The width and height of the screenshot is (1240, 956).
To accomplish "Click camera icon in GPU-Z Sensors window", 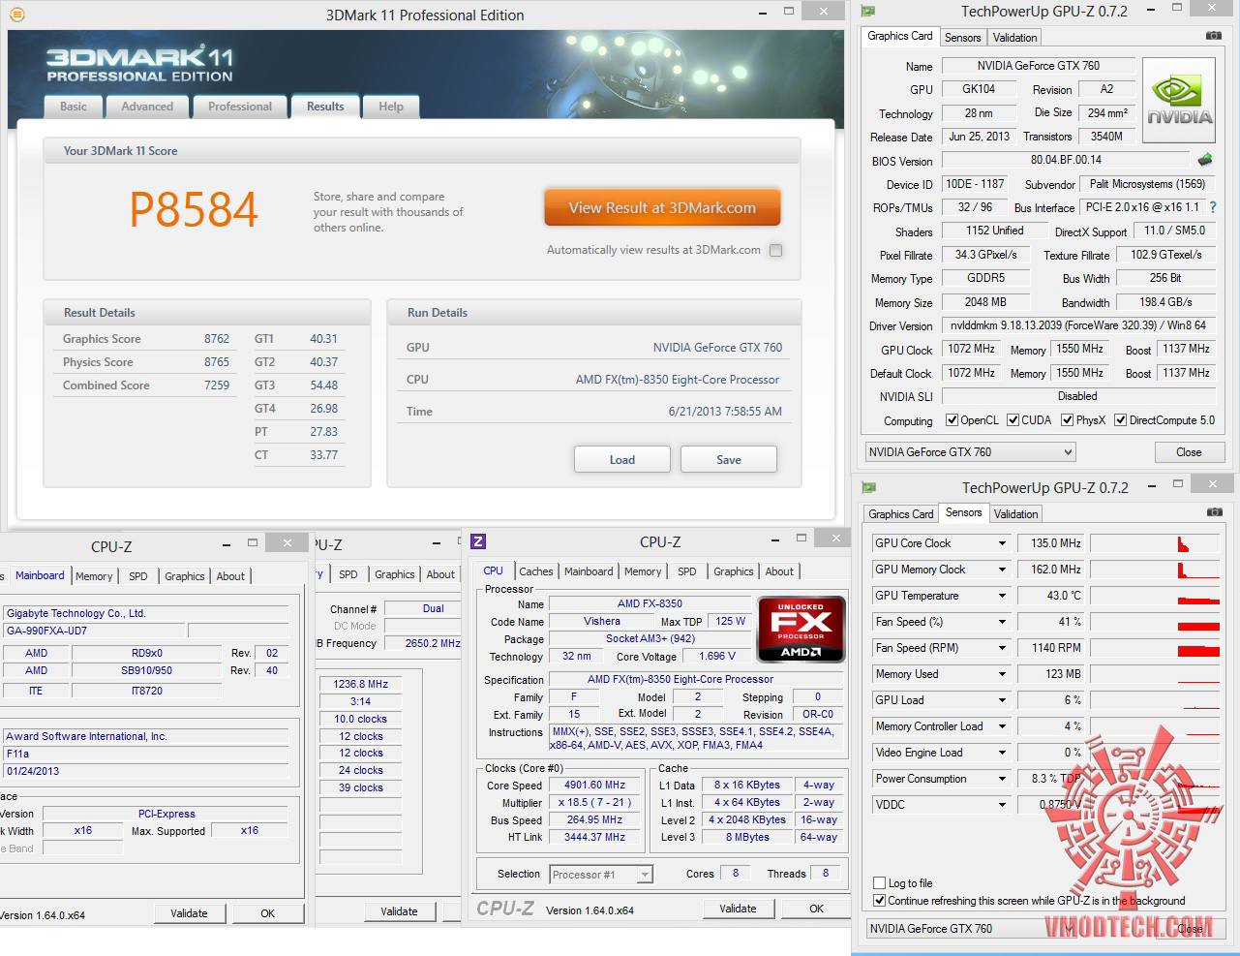I will (1214, 512).
